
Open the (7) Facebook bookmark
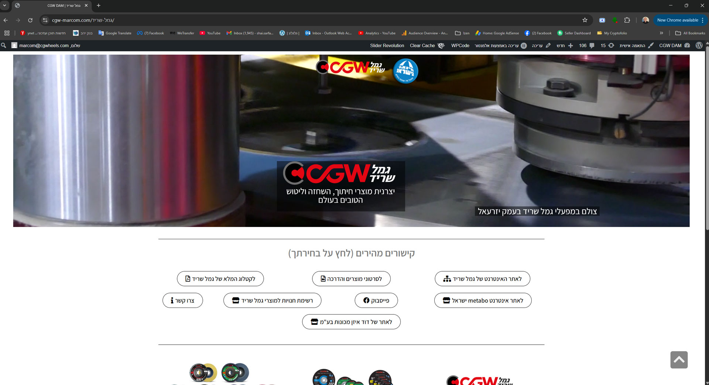[x=150, y=33]
